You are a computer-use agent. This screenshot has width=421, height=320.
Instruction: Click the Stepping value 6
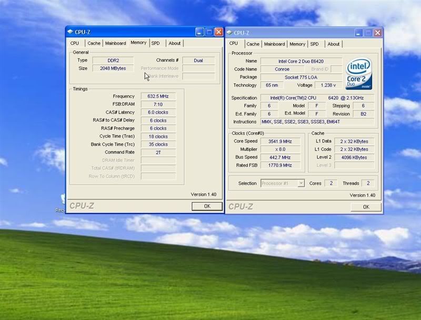[363, 106]
